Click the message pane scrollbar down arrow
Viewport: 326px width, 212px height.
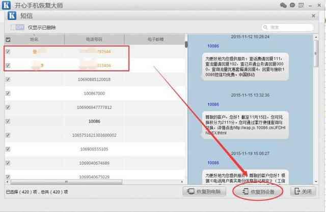click(316, 181)
